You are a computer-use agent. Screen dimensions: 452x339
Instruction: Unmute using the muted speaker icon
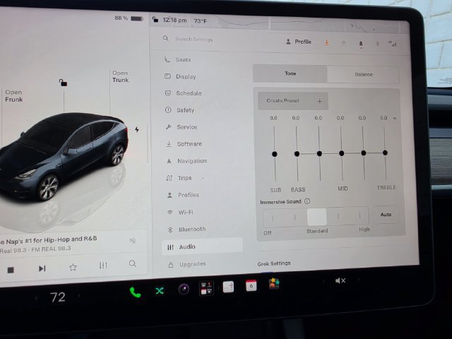click(x=340, y=280)
